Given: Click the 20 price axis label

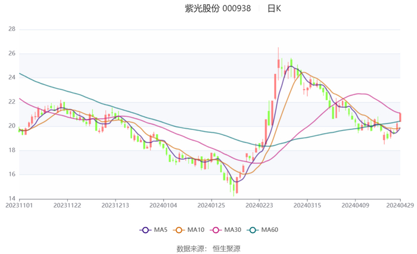Looking at the screenshot, I should click(11, 126).
